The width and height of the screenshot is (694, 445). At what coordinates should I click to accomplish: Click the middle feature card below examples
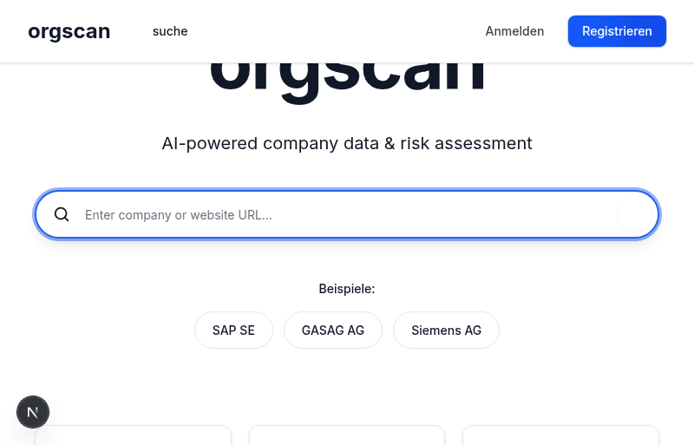pyautogui.click(x=347, y=435)
